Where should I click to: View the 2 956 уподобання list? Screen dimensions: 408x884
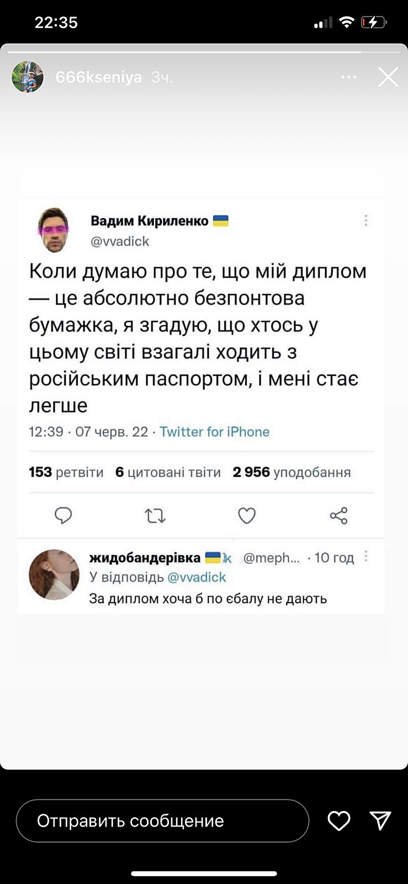[292, 472]
